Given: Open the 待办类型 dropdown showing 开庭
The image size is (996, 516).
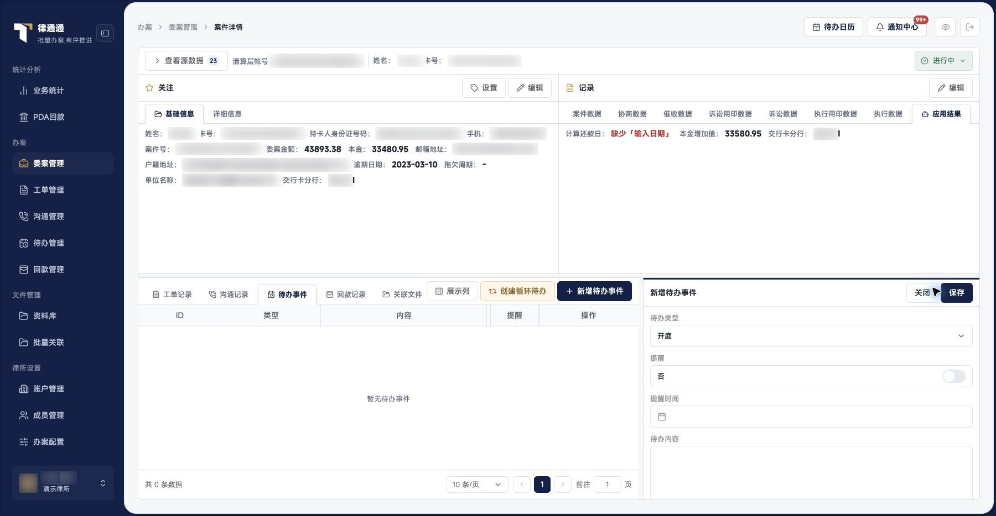Looking at the screenshot, I should [x=811, y=336].
